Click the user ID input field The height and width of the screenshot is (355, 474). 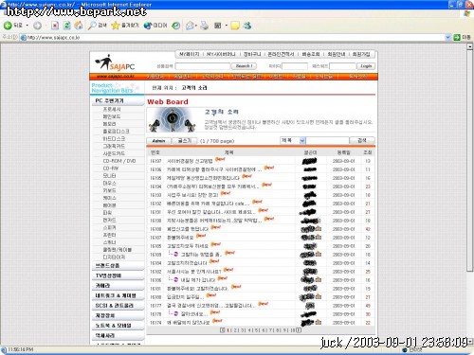(x=295, y=66)
